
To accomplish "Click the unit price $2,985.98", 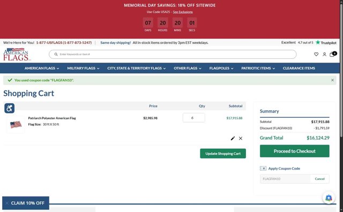I will pos(150,118).
